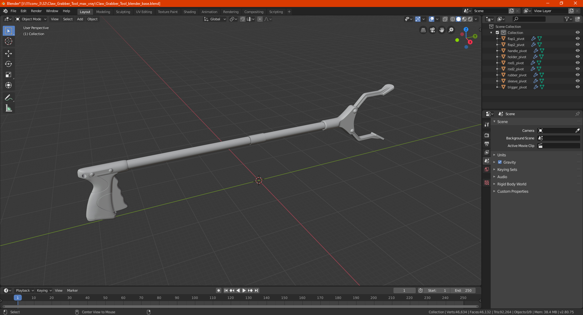Play the animation in reverse
The image size is (583, 315).
238,290
